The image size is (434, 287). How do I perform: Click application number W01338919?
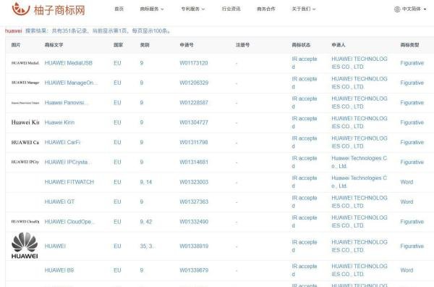tap(194, 246)
